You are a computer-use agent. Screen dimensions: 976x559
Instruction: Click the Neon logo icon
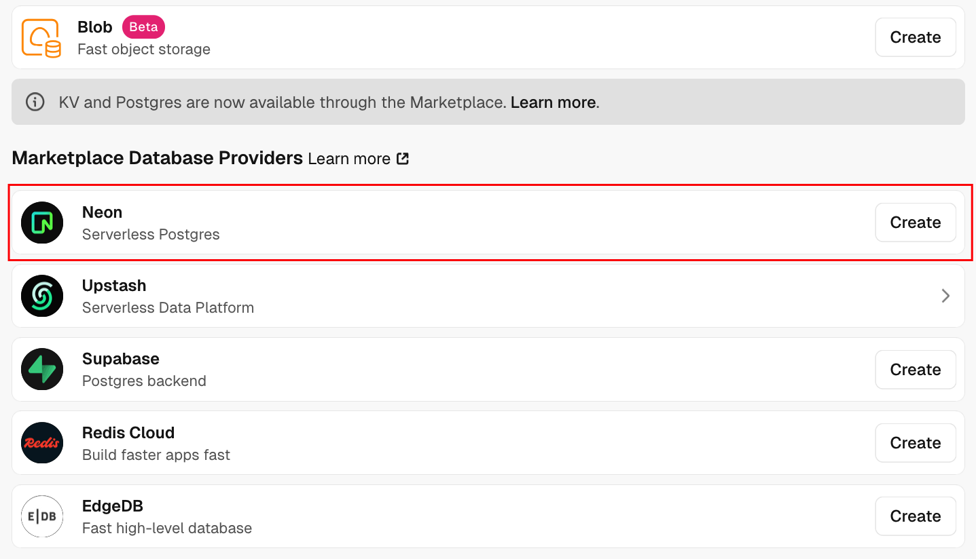[42, 223]
